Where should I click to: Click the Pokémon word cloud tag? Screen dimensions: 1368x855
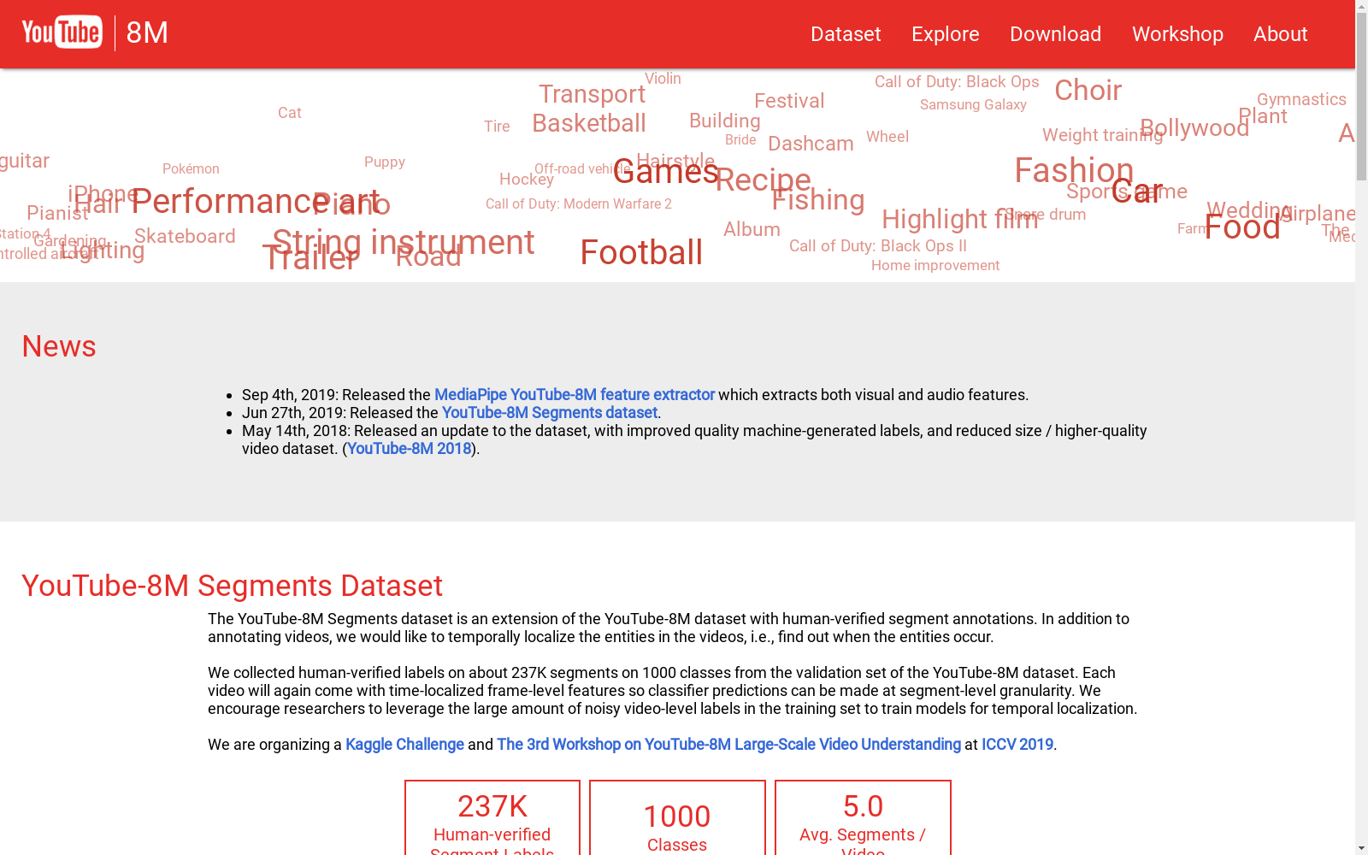tap(191, 169)
